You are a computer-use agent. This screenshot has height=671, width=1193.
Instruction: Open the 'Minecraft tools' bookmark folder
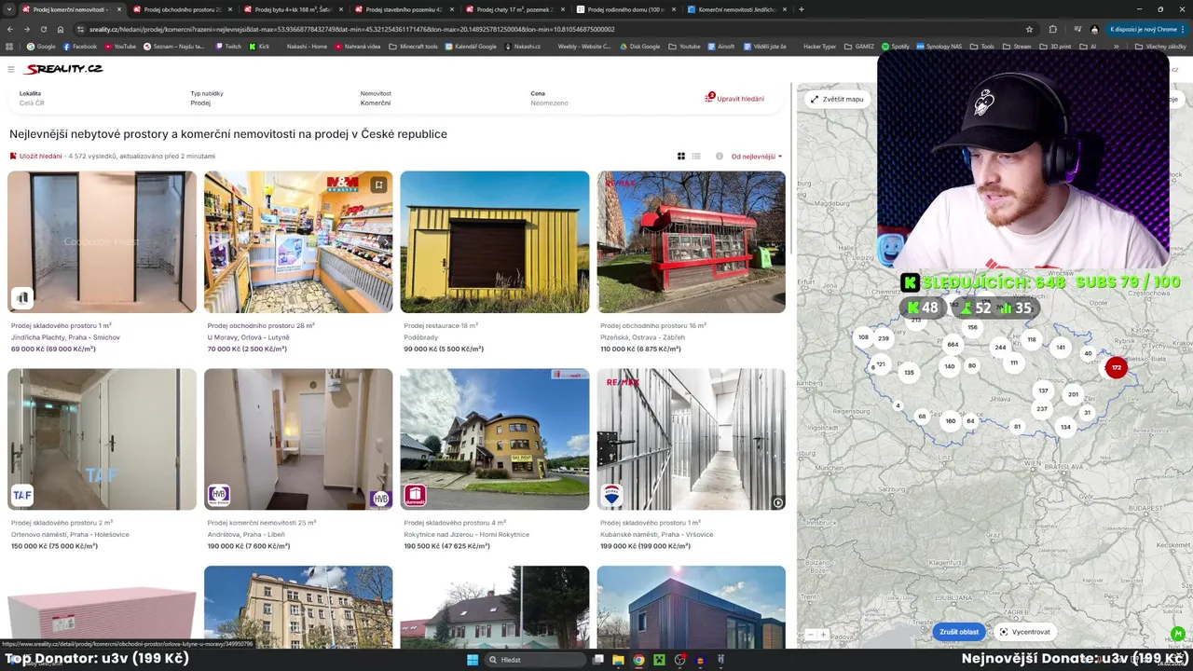pos(414,46)
